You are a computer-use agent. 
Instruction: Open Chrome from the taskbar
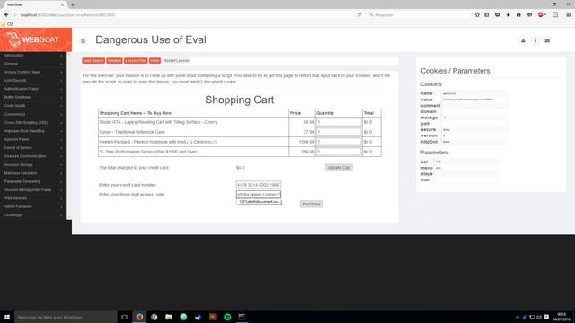154,317
